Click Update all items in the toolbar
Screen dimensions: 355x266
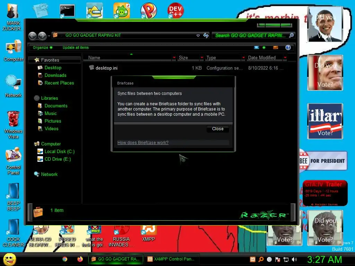[76, 47]
